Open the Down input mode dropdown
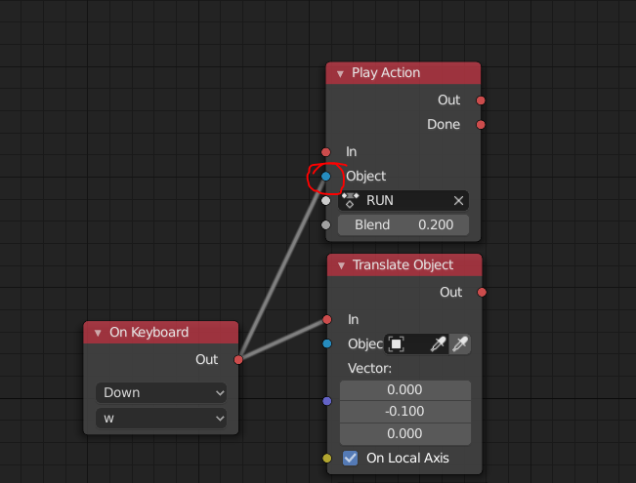This screenshot has height=483, width=636. (x=161, y=392)
